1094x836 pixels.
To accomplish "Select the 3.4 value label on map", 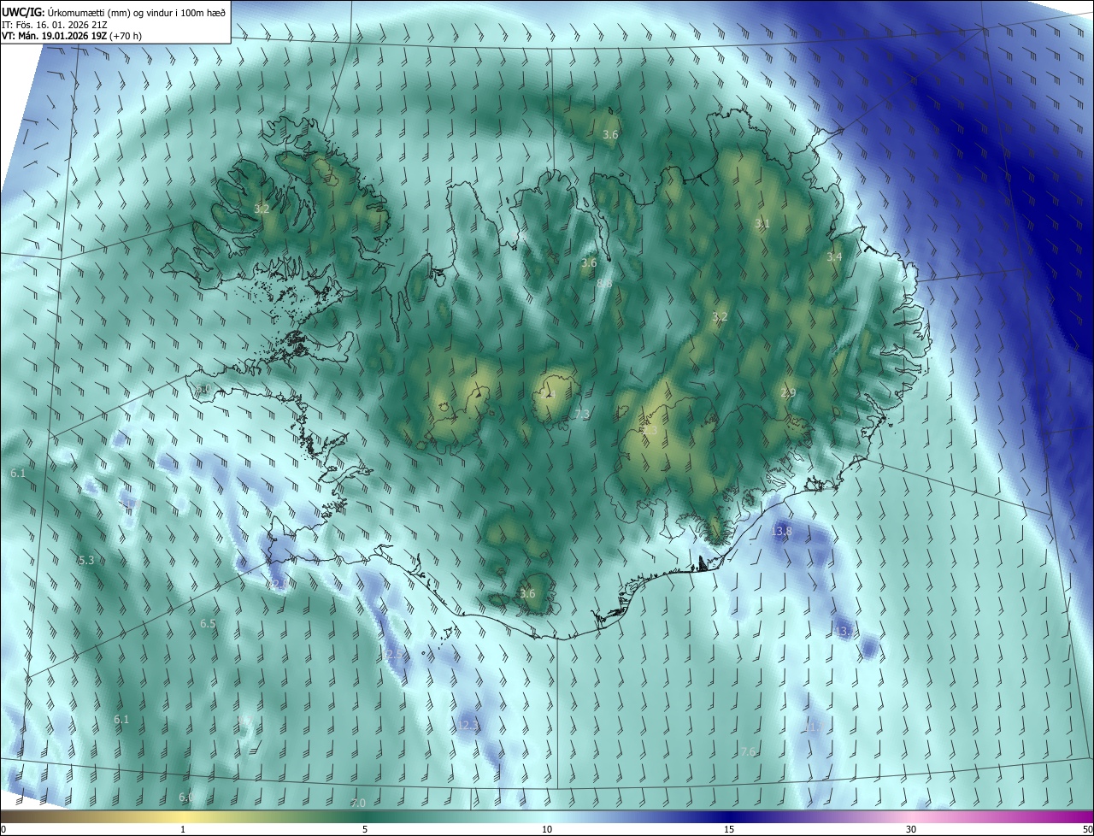I will pyautogui.click(x=834, y=256).
